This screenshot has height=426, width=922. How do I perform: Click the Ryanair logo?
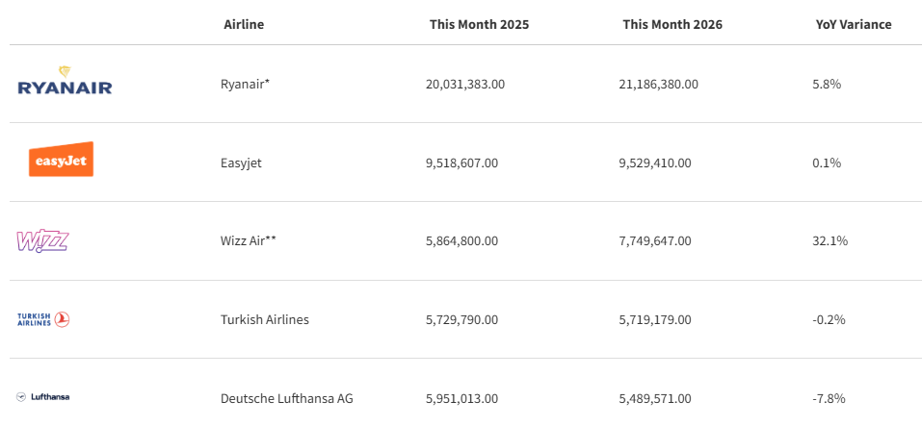[x=65, y=81]
